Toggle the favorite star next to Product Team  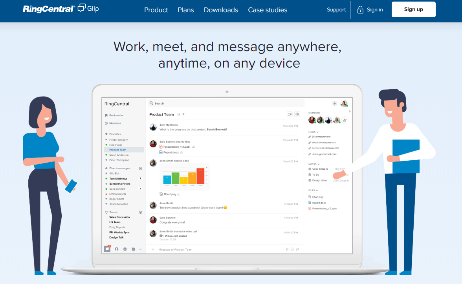(183, 114)
